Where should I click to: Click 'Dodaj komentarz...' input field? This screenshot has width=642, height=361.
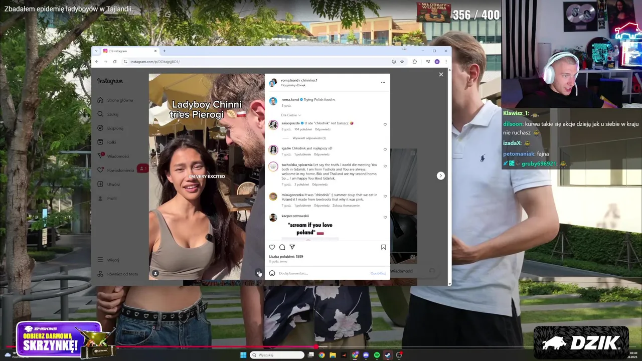pyautogui.click(x=324, y=273)
